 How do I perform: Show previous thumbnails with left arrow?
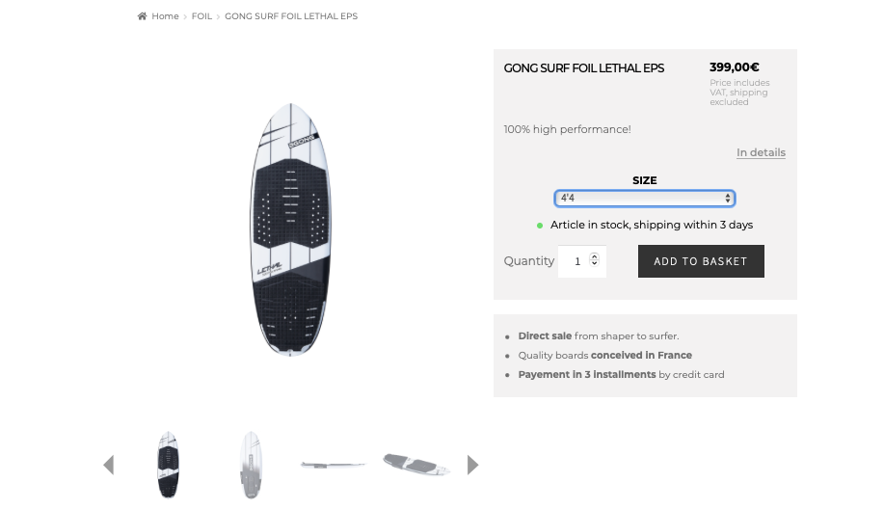[x=109, y=465]
